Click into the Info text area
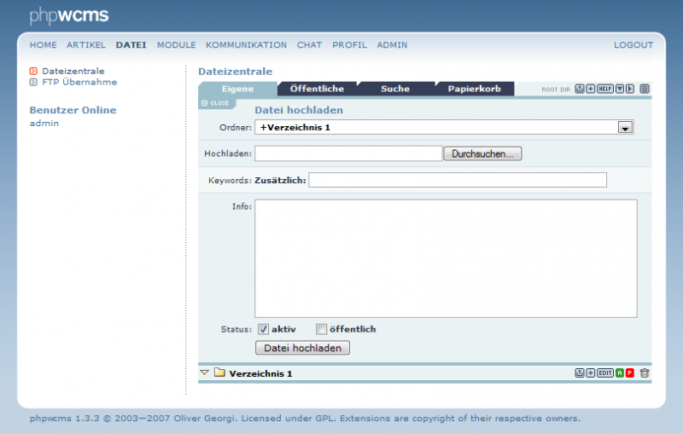 tap(446, 258)
